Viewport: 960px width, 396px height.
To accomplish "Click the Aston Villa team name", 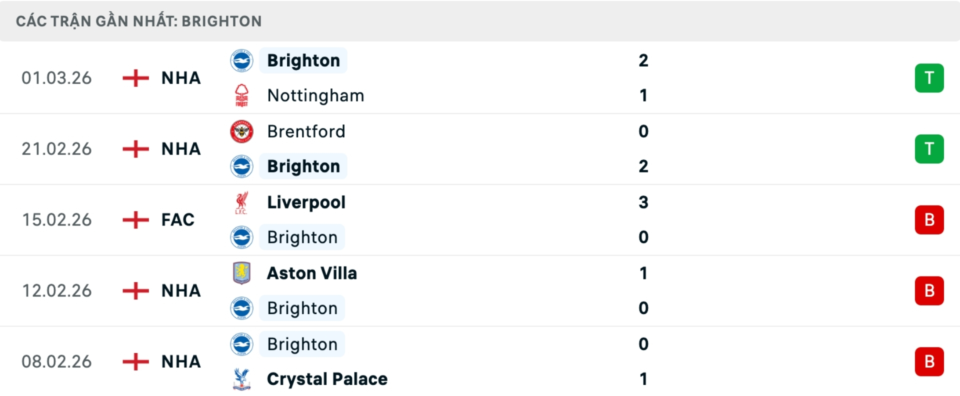I will coord(312,273).
